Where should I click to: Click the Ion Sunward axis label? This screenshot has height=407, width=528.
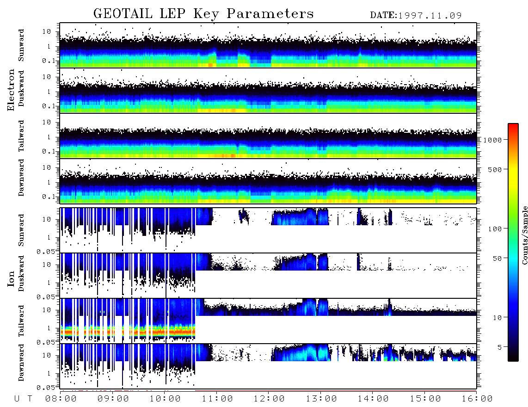pos(21,230)
